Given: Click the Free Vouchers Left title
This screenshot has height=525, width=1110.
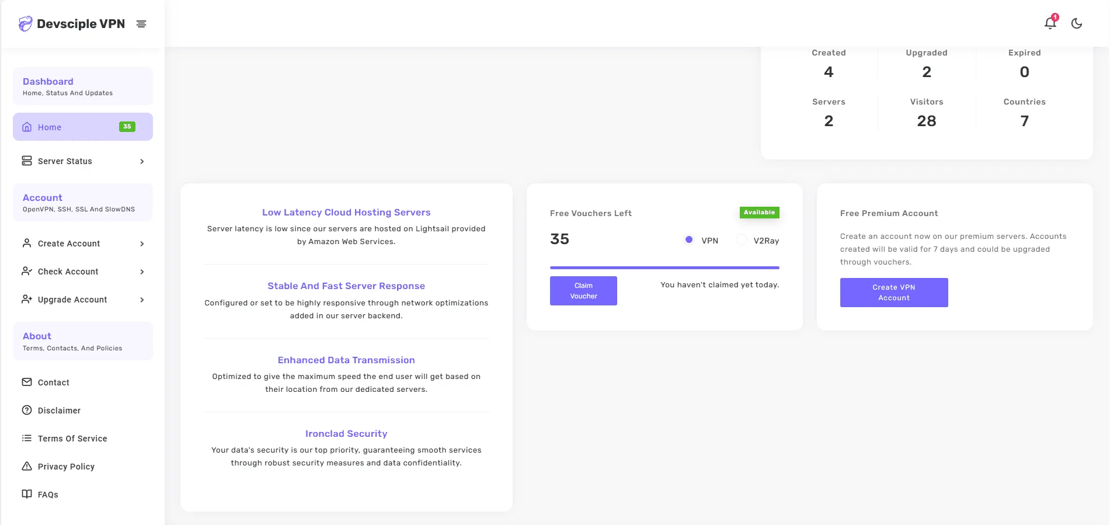Looking at the screenshot, I should click(x=591, y=213).
